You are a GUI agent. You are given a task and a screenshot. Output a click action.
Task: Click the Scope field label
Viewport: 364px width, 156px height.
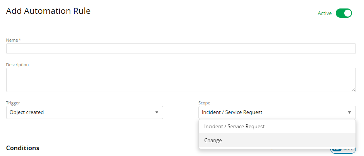click(x=204, y=103)
